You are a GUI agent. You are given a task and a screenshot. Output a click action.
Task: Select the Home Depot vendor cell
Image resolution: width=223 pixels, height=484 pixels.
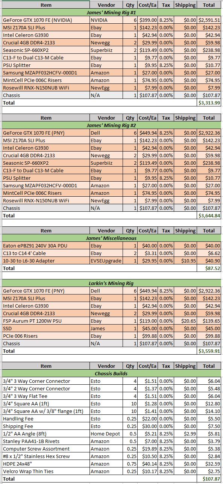tap(106, 434)
